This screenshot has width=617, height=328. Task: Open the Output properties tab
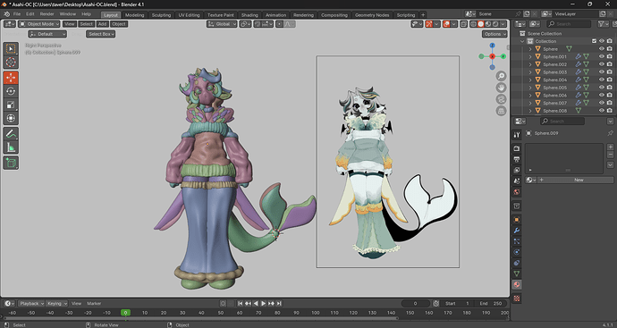tap(517, 159)
